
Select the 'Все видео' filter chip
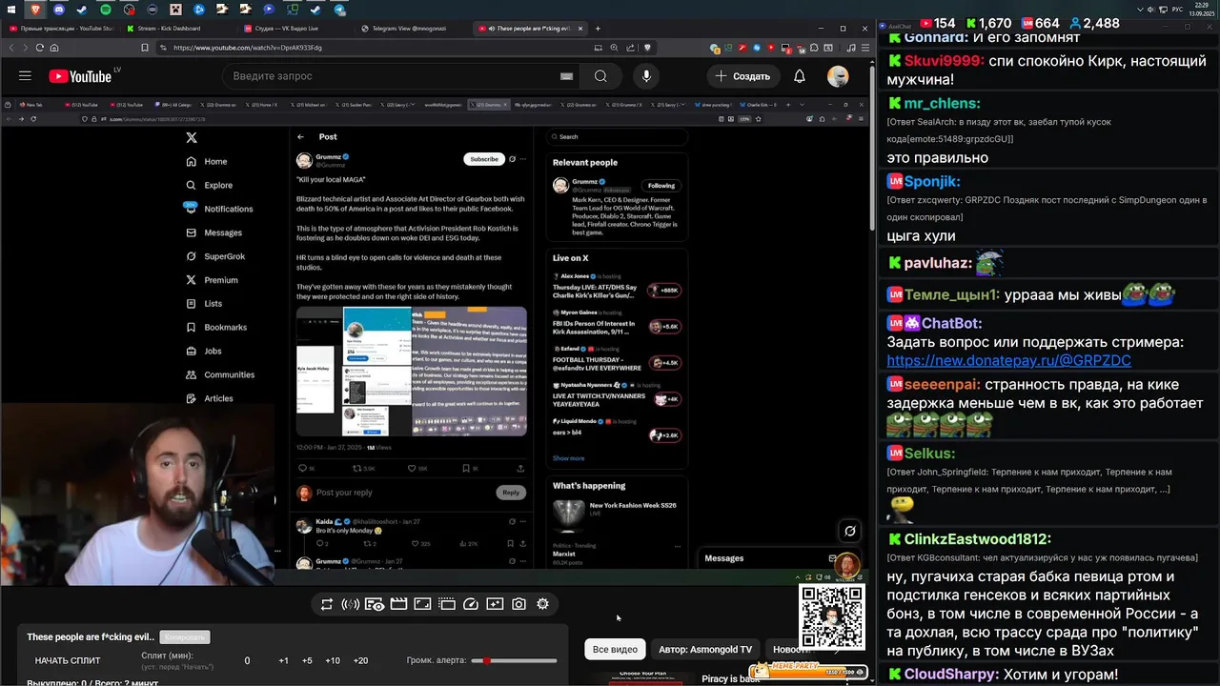615,650
